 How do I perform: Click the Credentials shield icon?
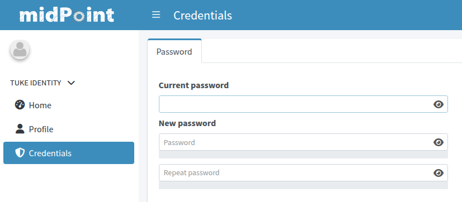tap(20, 153)
